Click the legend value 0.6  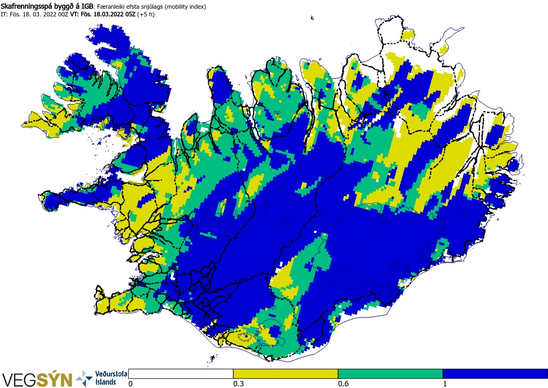(x=343, y=384)
